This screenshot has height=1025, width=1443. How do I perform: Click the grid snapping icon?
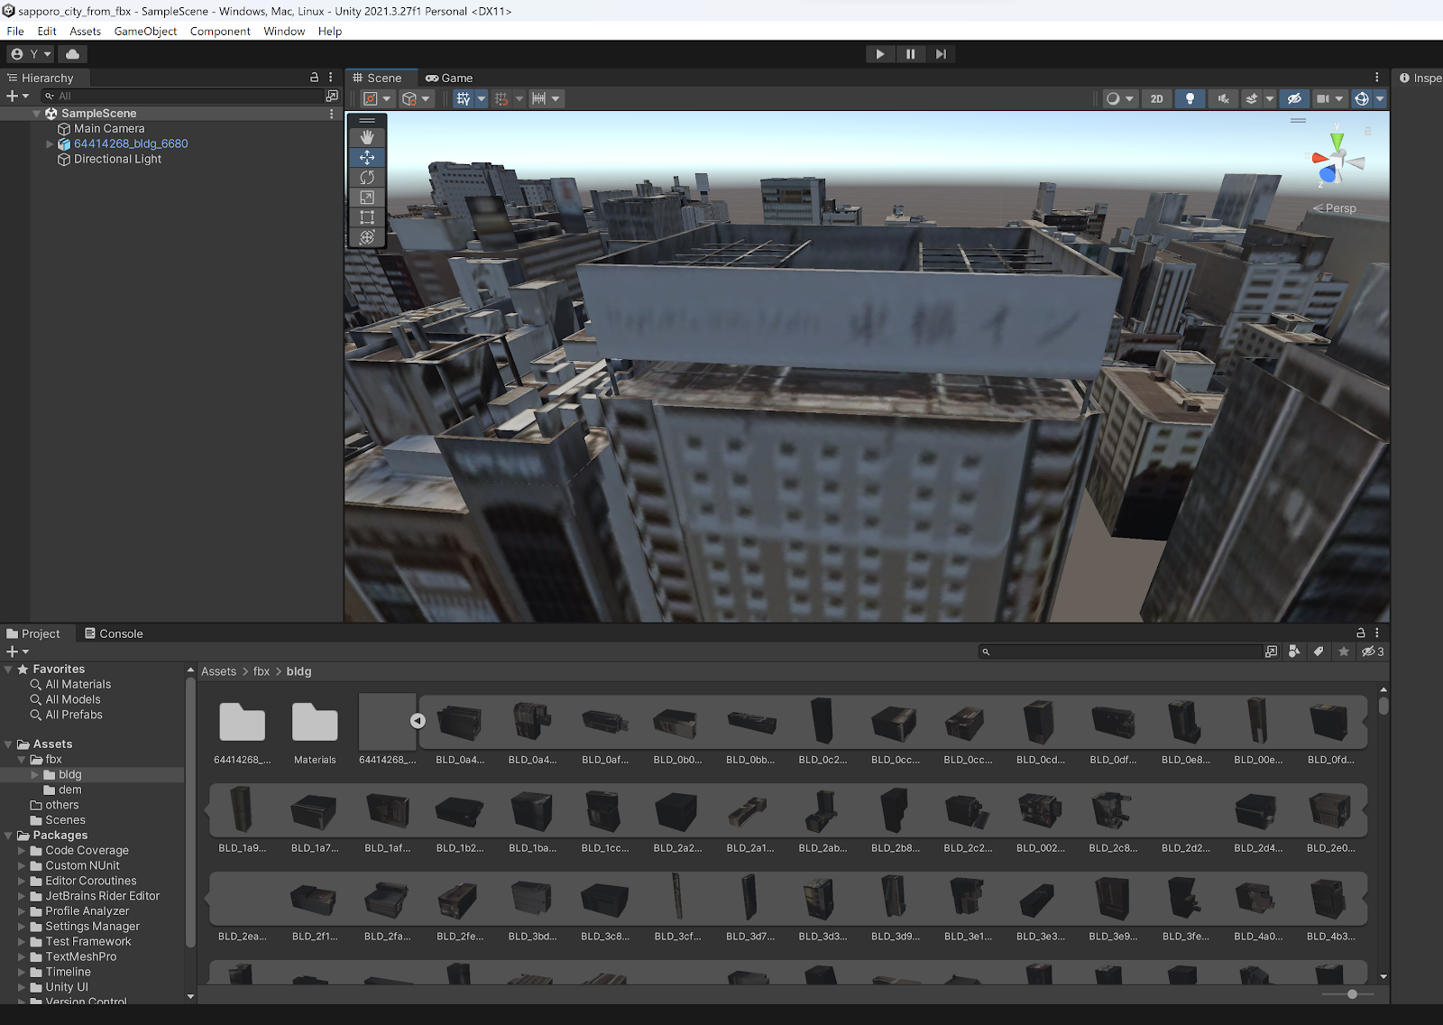pos(501,99)
